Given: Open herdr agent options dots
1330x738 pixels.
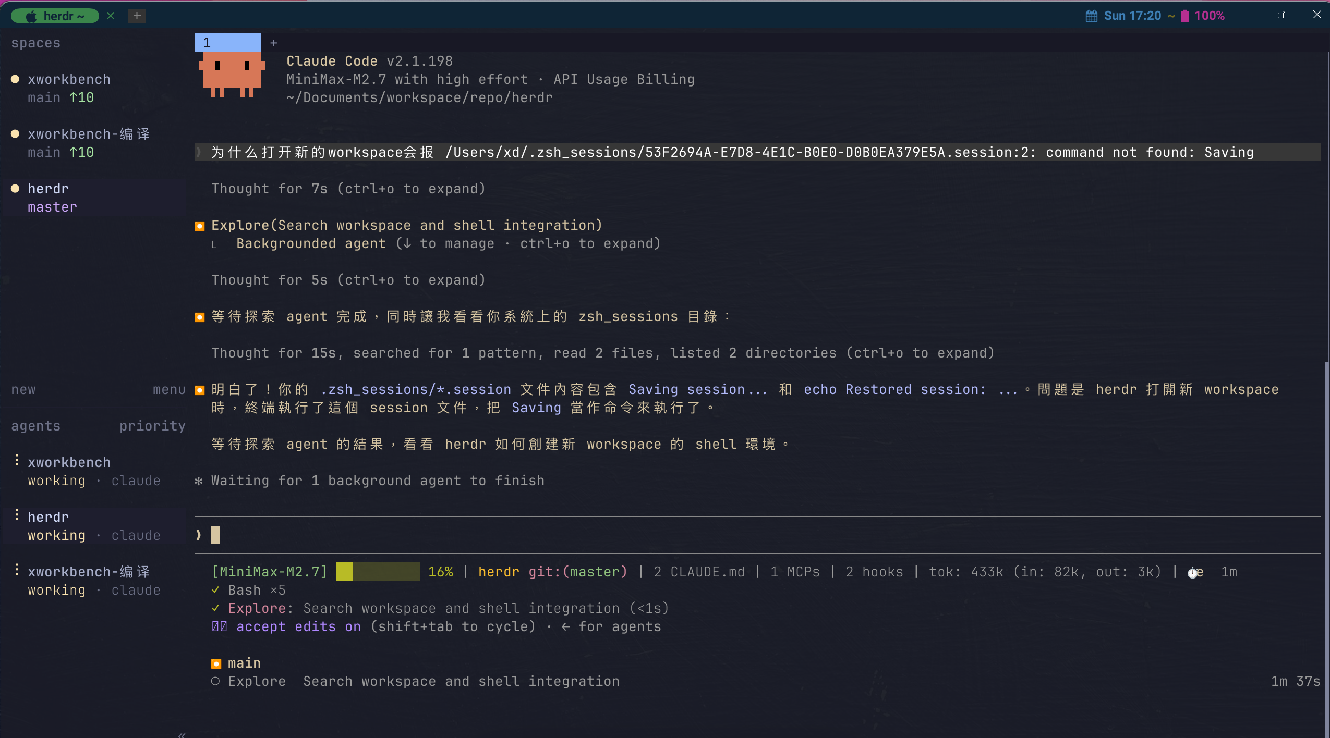Looking at the screenshot, I should point(17,515).
